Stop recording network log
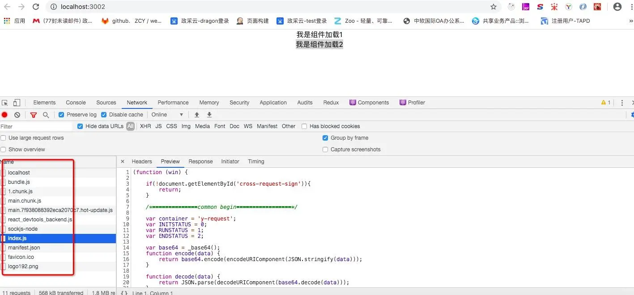634x295 pixels. point(4,115)
